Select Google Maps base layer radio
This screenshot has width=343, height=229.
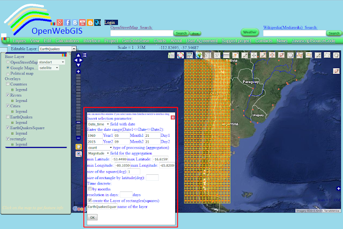8,68
